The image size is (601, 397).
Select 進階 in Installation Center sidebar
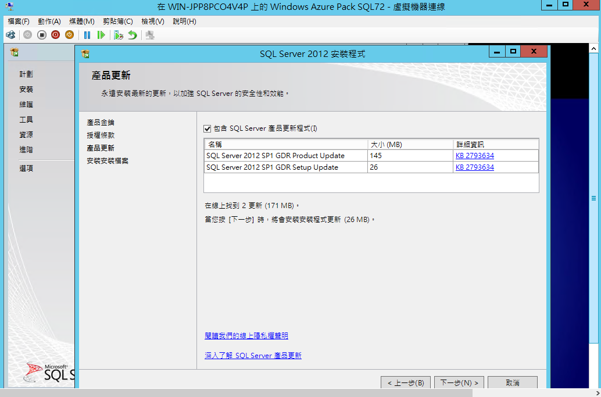[26, 150]
